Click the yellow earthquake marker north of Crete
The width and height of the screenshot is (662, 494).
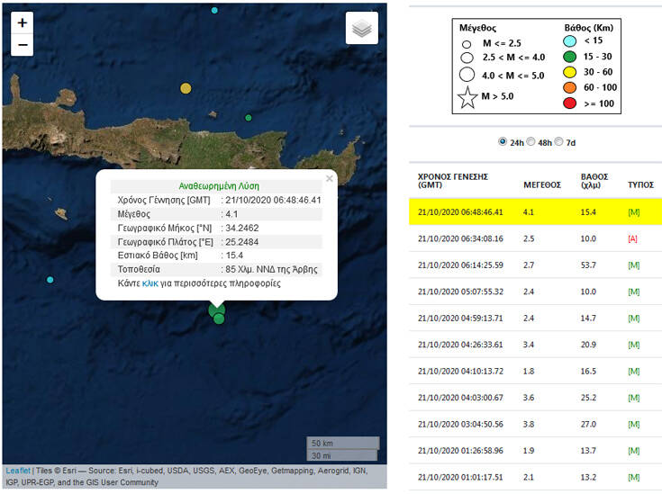(186, 88)
